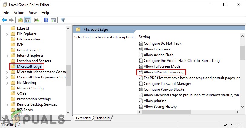Viewport: 246px width, 128px height.
Task: Click settings list scroll down arrow
Action: pyautogui.click(x=242, y=107)
